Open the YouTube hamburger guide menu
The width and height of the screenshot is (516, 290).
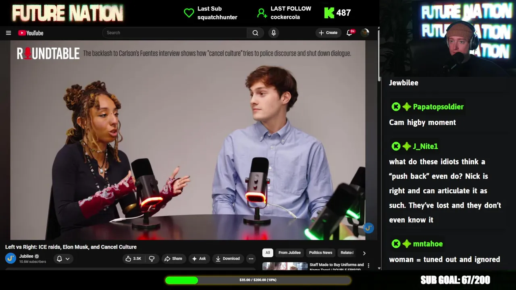[x=8, y=33]
